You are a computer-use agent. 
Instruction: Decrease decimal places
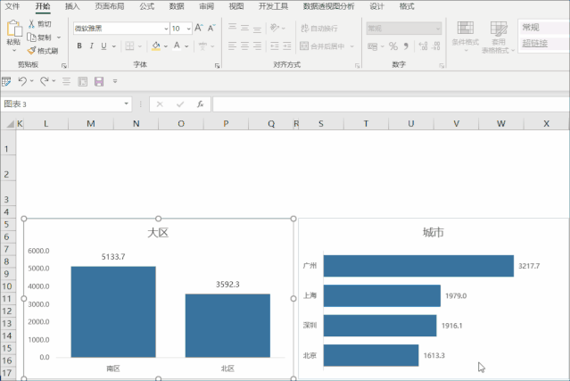point(436,46)
